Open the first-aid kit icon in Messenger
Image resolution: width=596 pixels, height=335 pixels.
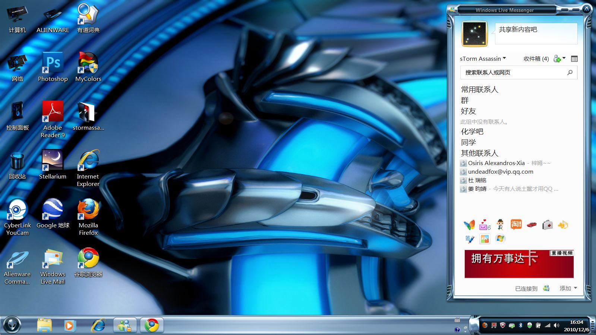click(547, 225)
